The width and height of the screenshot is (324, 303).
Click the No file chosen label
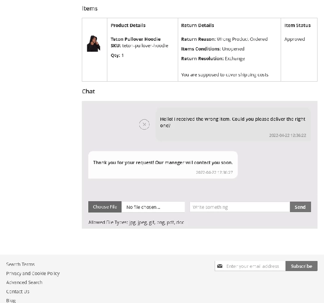point(143,207)
